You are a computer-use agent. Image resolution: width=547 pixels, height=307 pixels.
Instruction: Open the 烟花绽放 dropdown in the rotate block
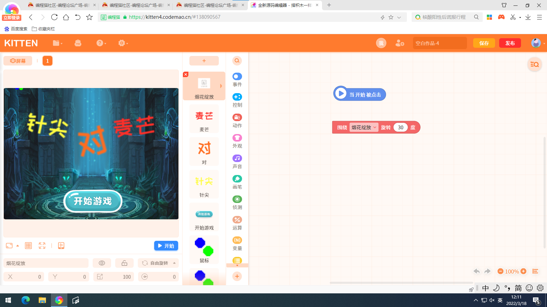(364, 127)
